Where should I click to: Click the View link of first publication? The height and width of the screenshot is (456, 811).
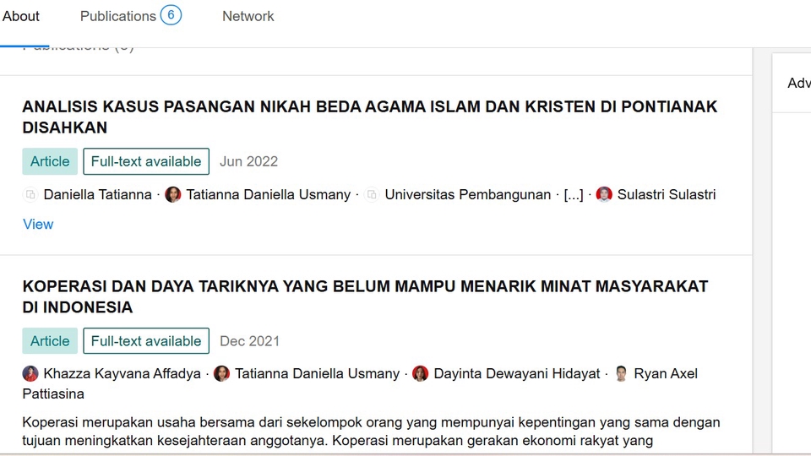click(38, 224)
